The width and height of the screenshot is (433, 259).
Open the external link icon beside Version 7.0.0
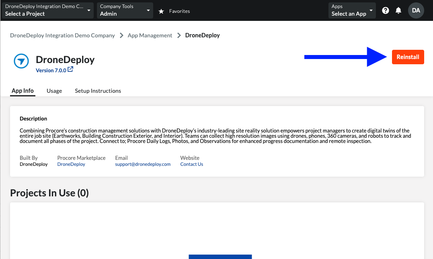click(70, 69)
